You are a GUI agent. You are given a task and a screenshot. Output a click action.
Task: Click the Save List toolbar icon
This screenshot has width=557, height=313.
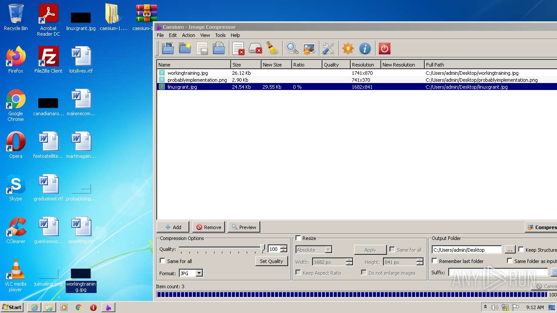tap(202, 48)
